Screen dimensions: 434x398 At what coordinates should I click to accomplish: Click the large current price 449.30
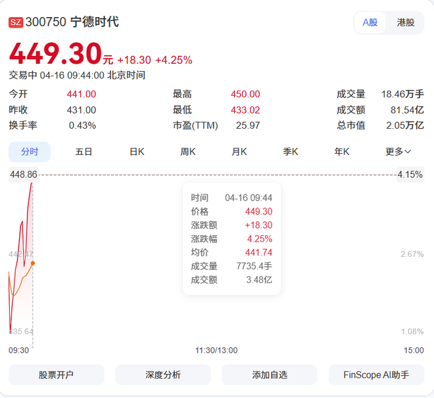click(56, 53)
